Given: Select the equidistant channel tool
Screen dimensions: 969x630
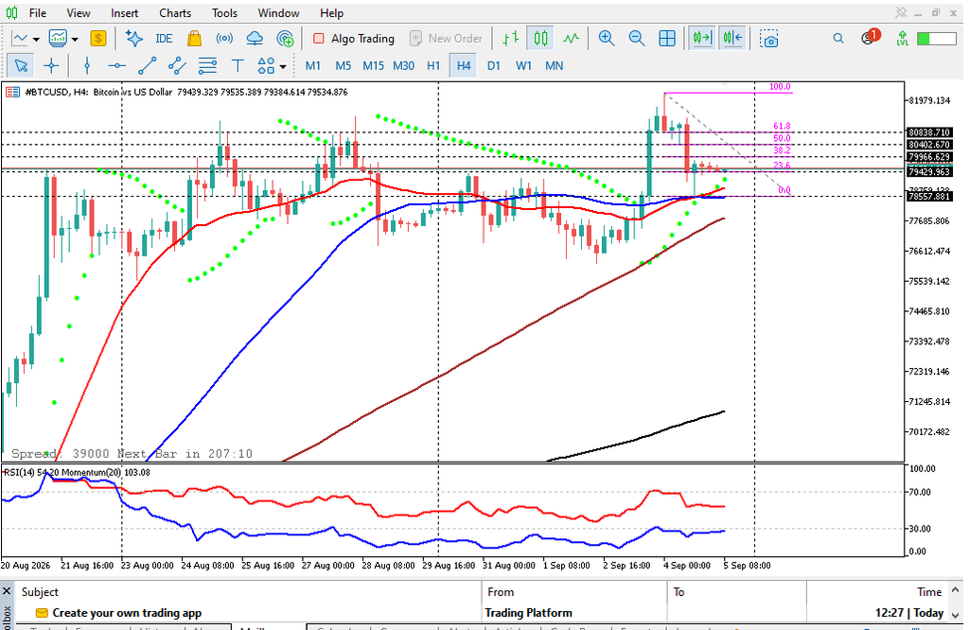Looking at the screenshot, I should coord(177,65).
